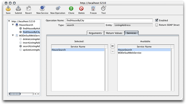Select WODefaultWebService in Available list
Screen dimensions: 187x105
point(130,53)
